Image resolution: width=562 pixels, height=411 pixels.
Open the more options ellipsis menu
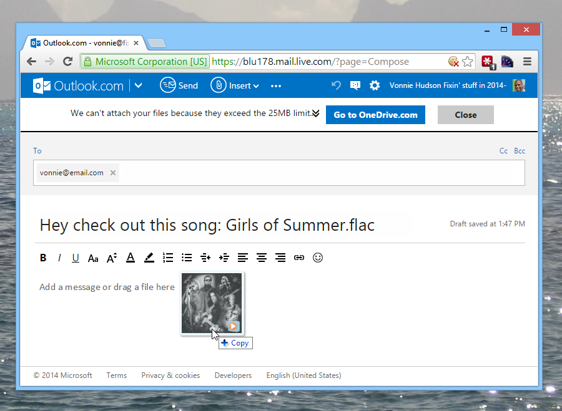click(x=276, y=86)
